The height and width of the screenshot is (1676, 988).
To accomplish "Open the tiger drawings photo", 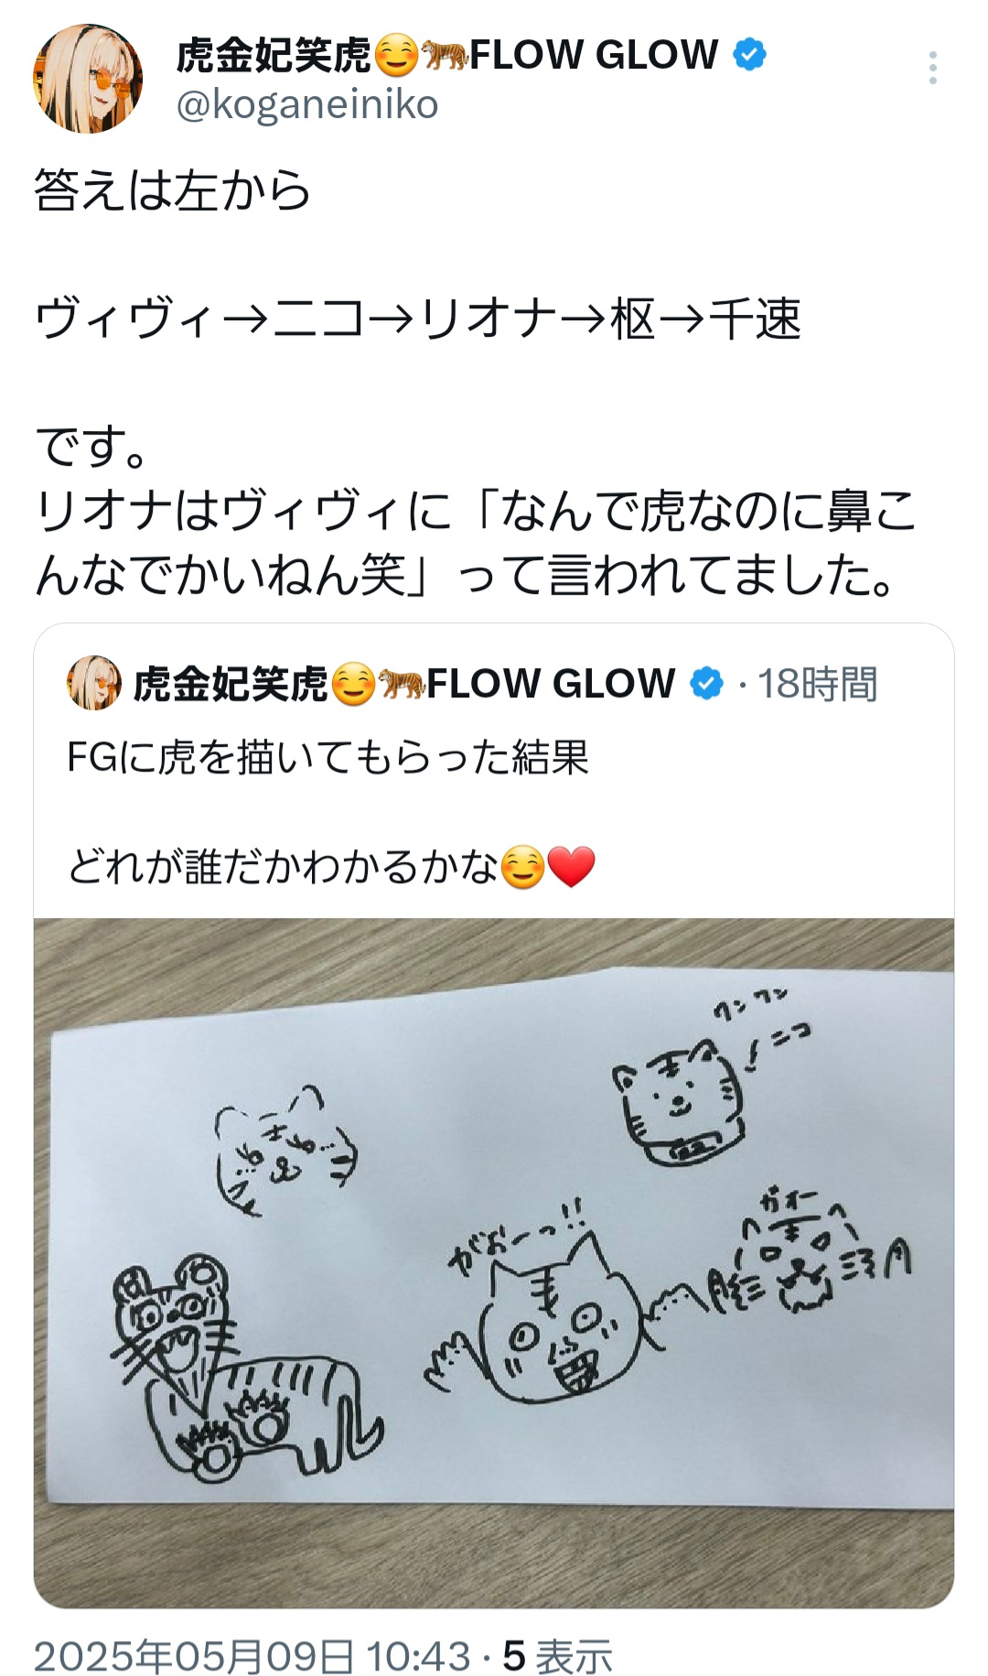I will [x=494, y=1263].
